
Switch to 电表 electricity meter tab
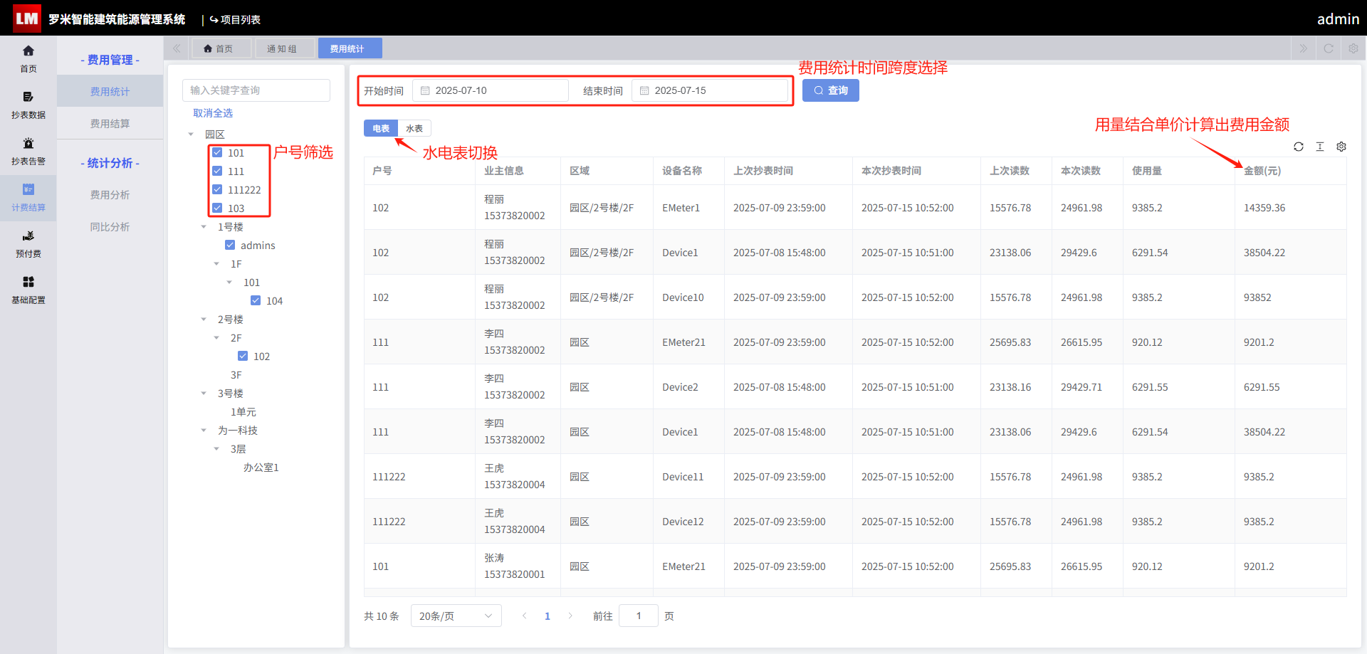click(381, 128)
